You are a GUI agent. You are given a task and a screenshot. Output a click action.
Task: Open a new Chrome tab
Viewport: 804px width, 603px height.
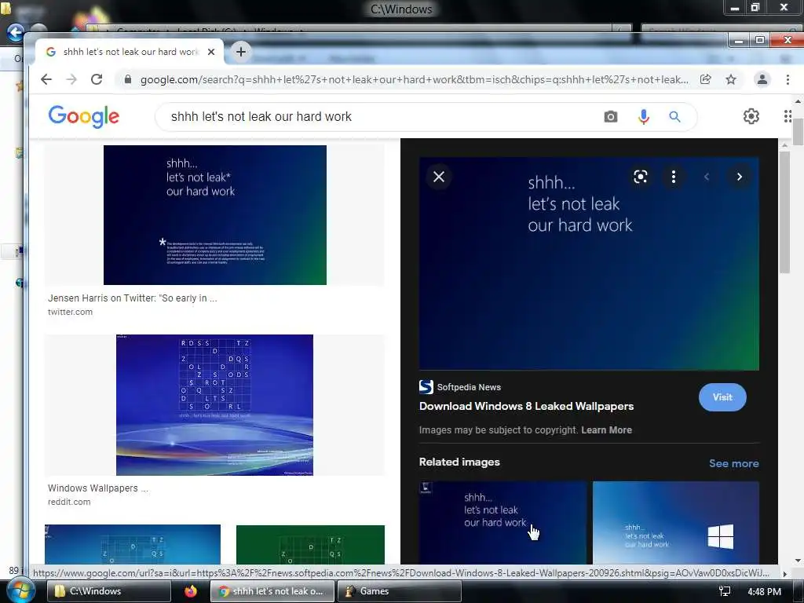(x=240, y=52)
